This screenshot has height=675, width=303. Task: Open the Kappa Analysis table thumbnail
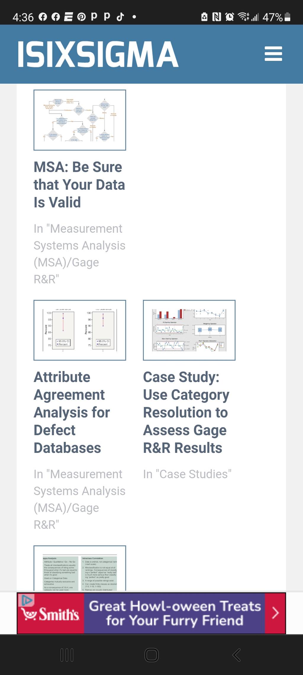(x=80, y=568)
